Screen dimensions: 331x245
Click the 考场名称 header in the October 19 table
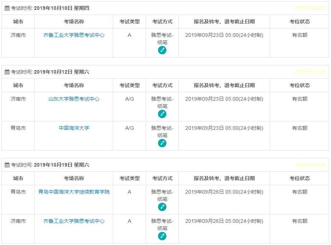tap(74, 179)
